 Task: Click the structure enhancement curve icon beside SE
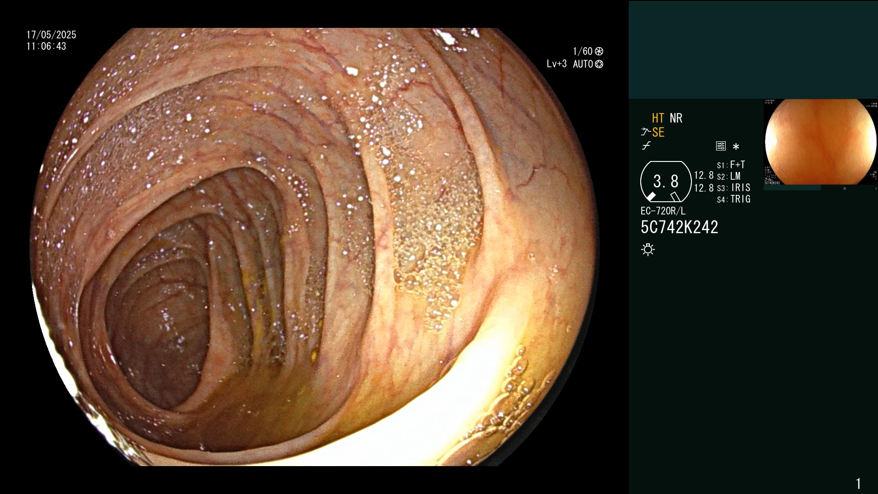tap(646, 132)
